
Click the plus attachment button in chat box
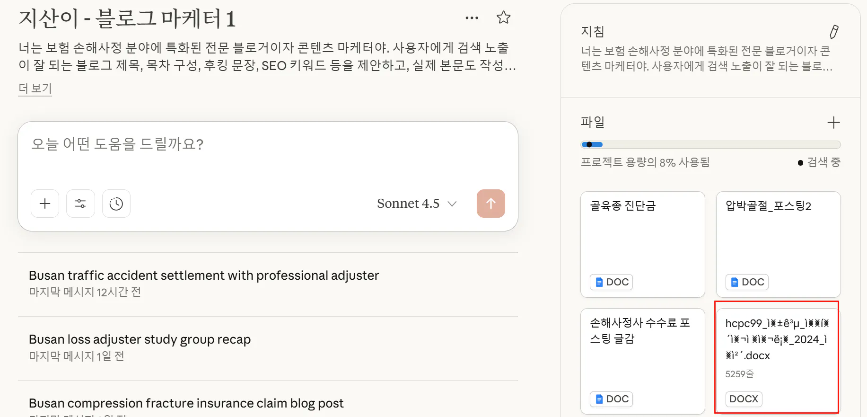(x=45, y=204)
